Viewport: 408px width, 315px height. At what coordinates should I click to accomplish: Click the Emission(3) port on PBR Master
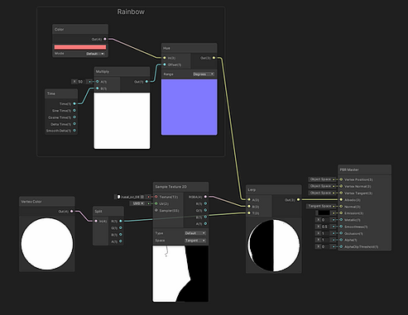pyautogui.click(x=341, y=213)
